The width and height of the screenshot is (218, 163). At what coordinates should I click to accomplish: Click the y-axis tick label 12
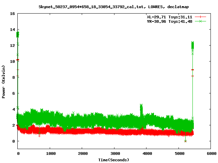(12, 46)
